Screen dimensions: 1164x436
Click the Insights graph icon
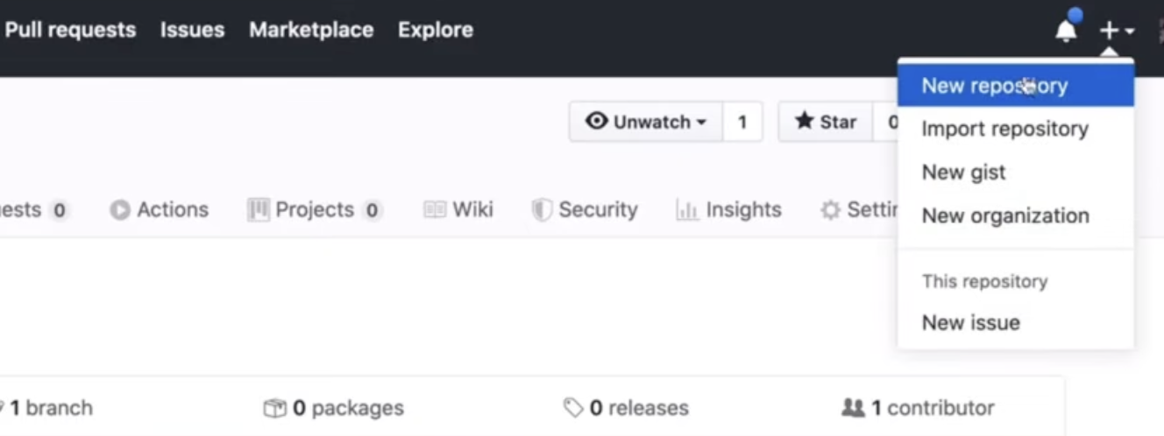tap(686, 210)
